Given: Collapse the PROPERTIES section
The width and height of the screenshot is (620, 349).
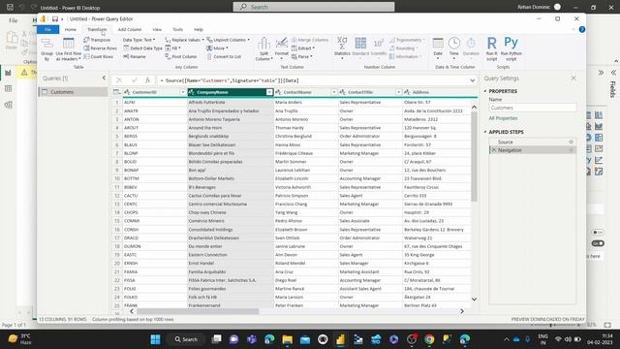Looking at the screenshot, I should (485, 91).
